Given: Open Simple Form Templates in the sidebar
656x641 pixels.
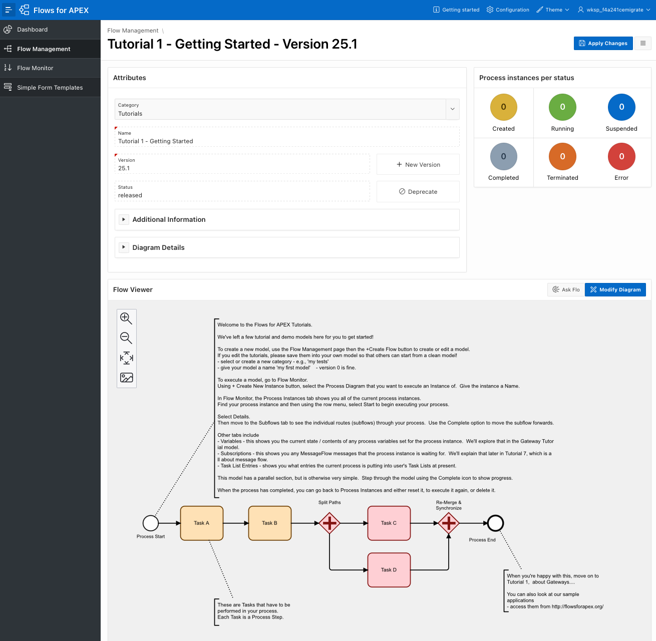Looking at the screenshot, I should 50,87.
